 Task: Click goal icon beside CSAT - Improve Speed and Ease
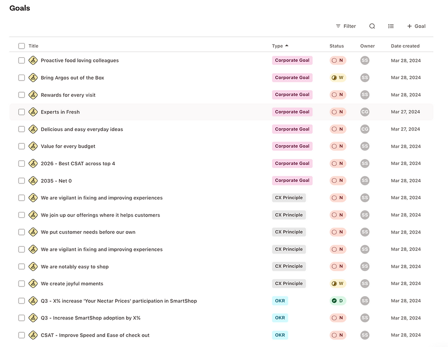(x=33, y=335)
